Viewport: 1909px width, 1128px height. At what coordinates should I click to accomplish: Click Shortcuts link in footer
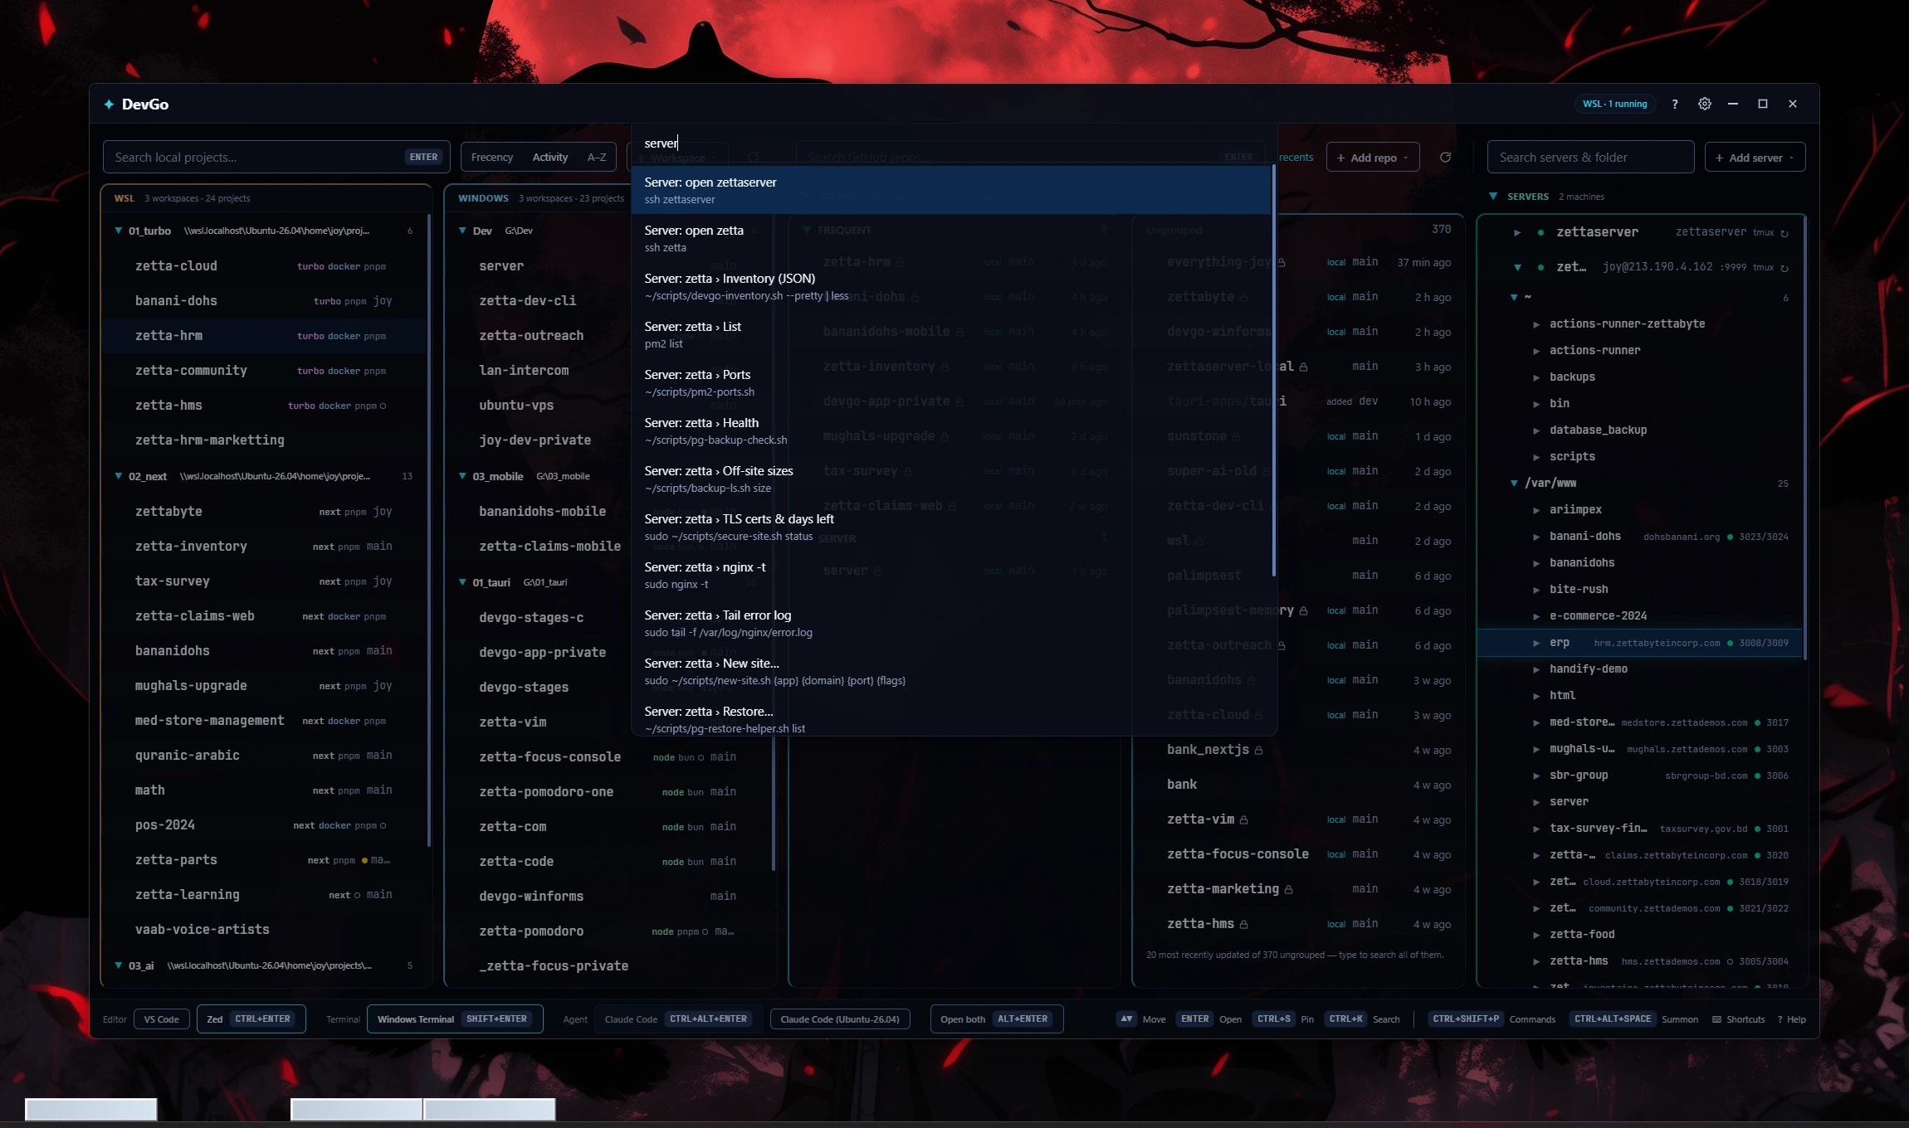pos(1738,1019)
